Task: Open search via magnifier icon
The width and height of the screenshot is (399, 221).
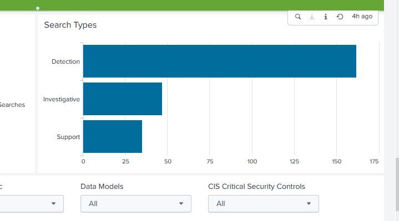Action: click(x=297, y=17)
